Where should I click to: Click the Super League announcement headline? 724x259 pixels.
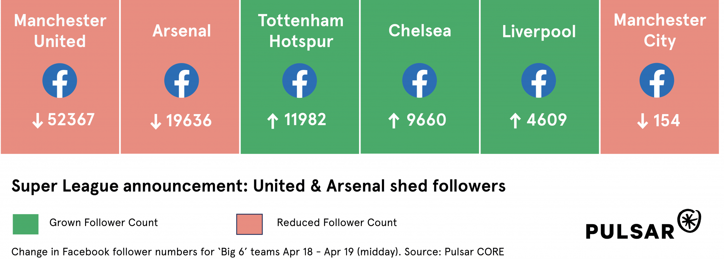click(x=258, y=186)
